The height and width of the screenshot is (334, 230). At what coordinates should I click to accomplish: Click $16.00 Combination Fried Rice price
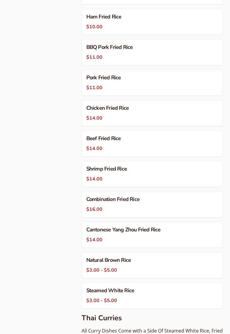point(94,209)
